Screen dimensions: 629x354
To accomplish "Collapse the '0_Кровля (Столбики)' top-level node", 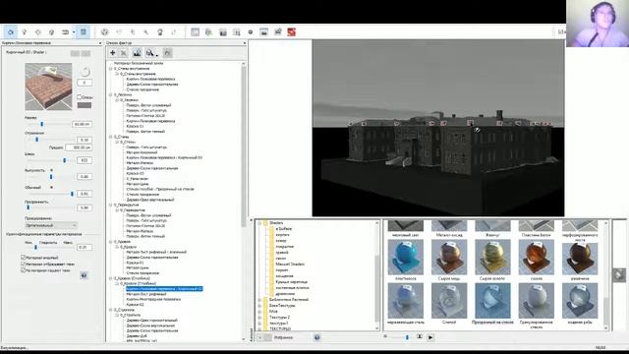I will coord(111,278).
